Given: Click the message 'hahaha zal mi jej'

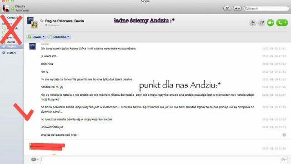Looking at the screenshot, I should pos(52,87).
